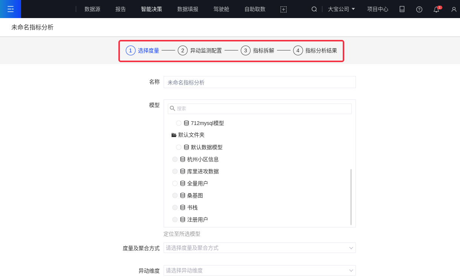This screenshot has width=460, height=279.
Task: Select the 712mysql模型 radio button
Action: tap(179, 123)
